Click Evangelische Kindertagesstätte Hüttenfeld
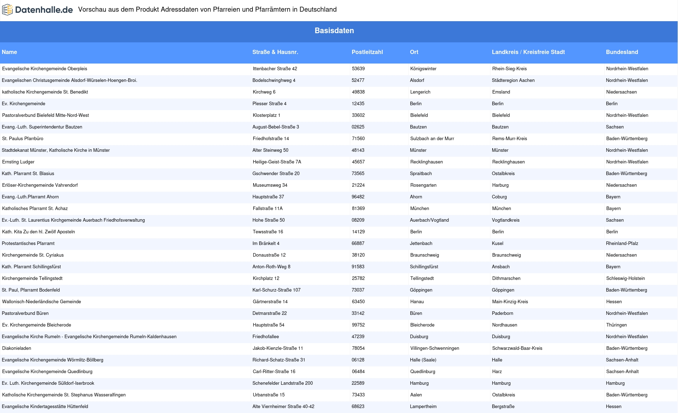Image resolution: width=678 pixels, height=413 pixels. point(45,407)
